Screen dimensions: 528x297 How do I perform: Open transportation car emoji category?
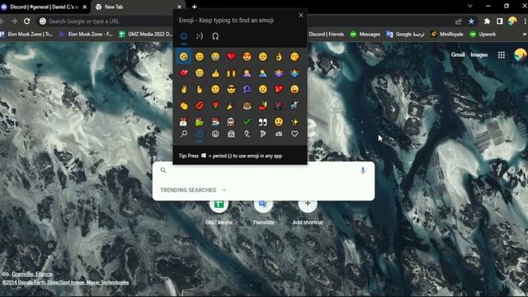point(279,134)
